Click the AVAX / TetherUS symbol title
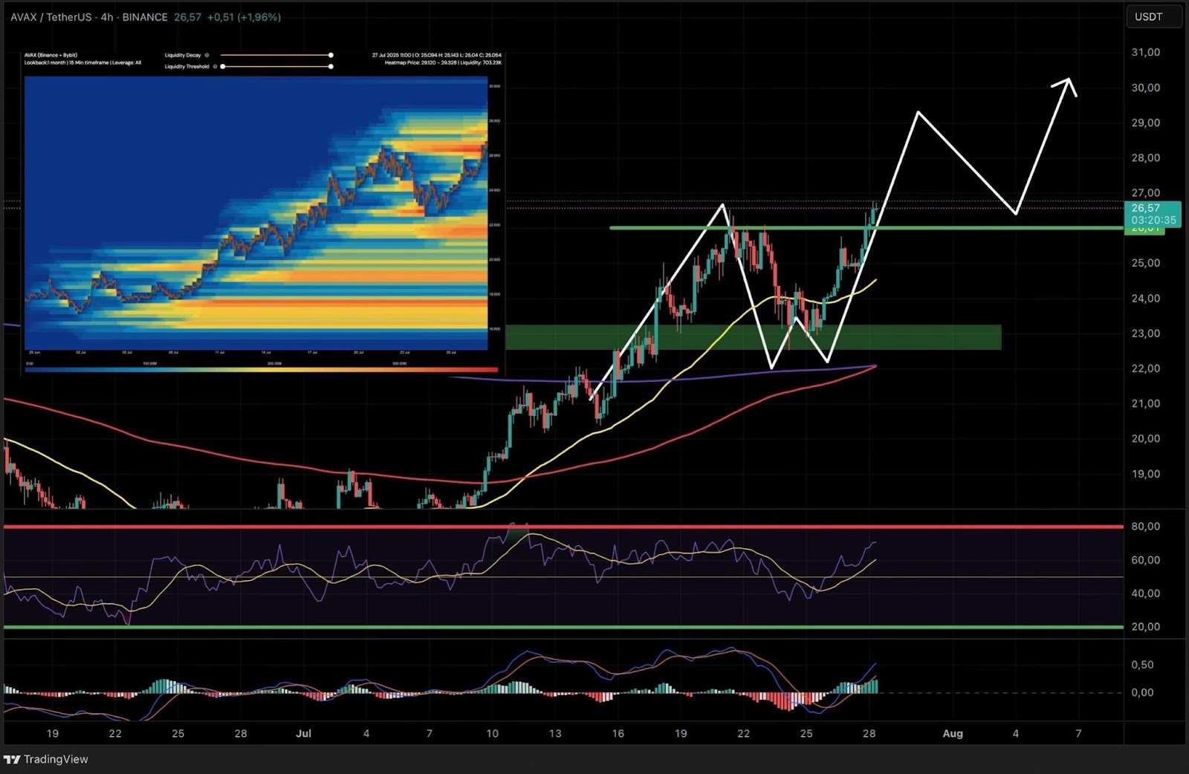The image size is (1189, 774). 51,17
